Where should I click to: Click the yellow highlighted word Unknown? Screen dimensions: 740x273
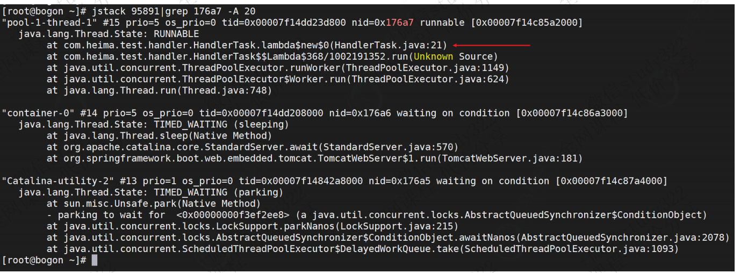[433, 56]
